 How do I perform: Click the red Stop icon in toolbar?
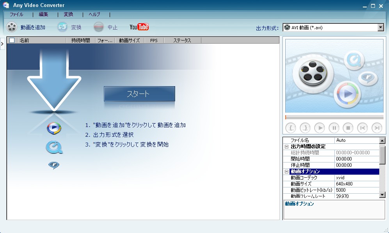(98, 27)
